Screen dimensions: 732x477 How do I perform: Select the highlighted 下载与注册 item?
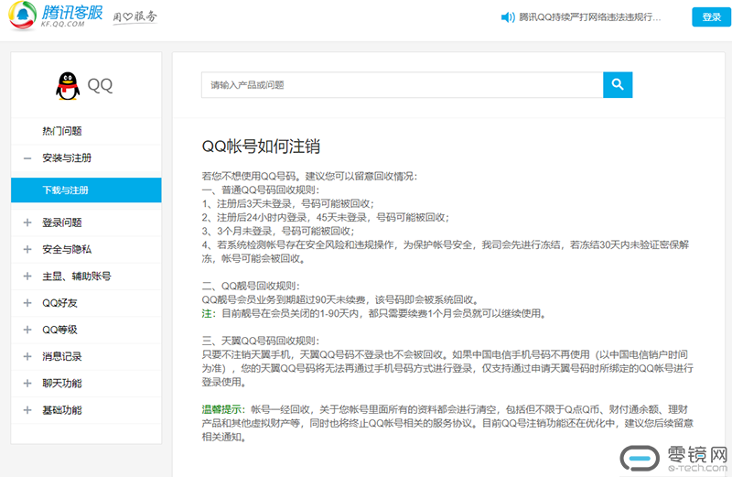86,190
